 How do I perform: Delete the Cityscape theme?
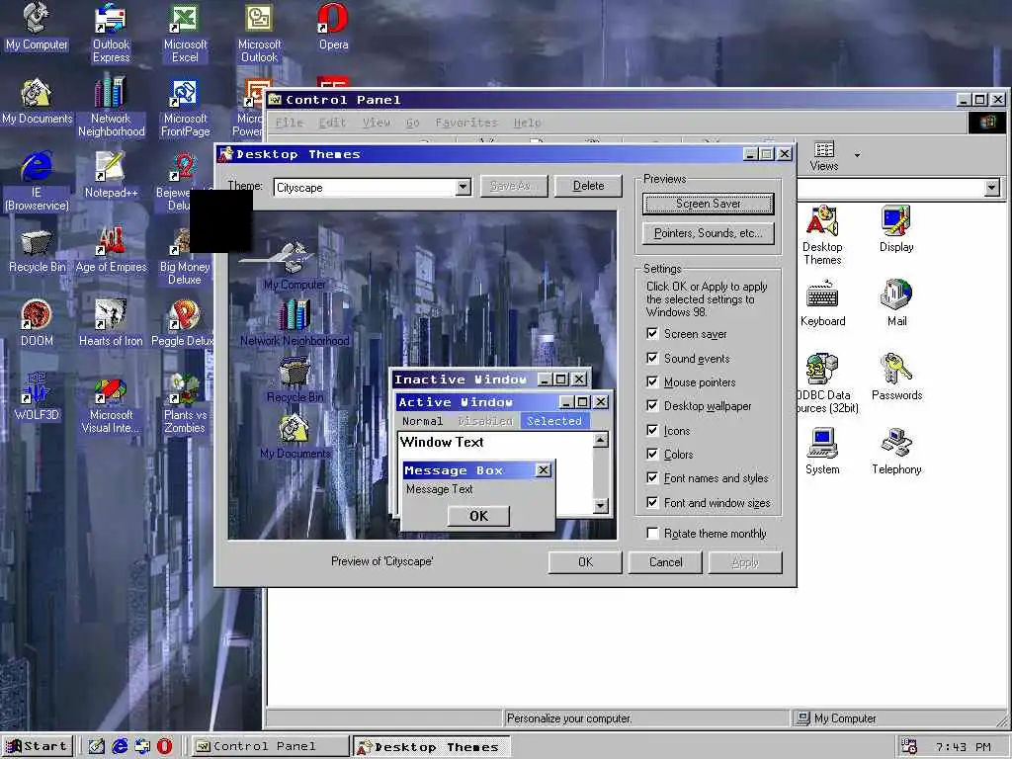click(588, 186)
